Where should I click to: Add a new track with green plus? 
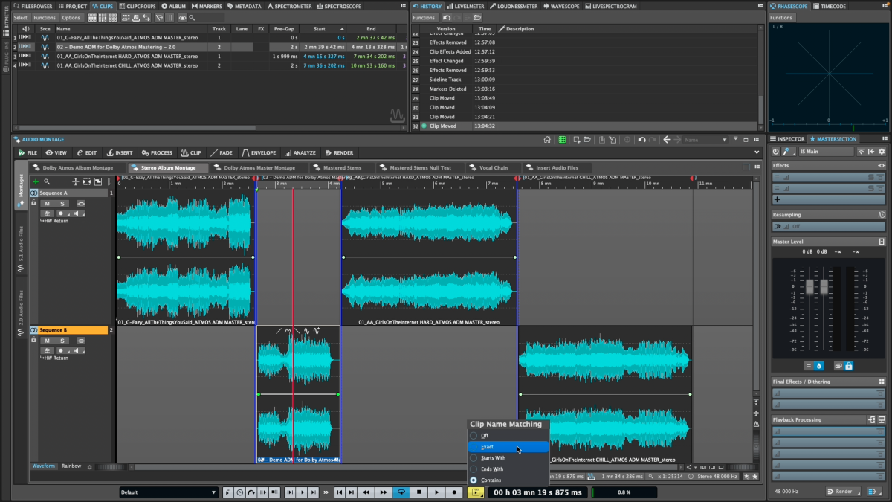pos(35,181)
